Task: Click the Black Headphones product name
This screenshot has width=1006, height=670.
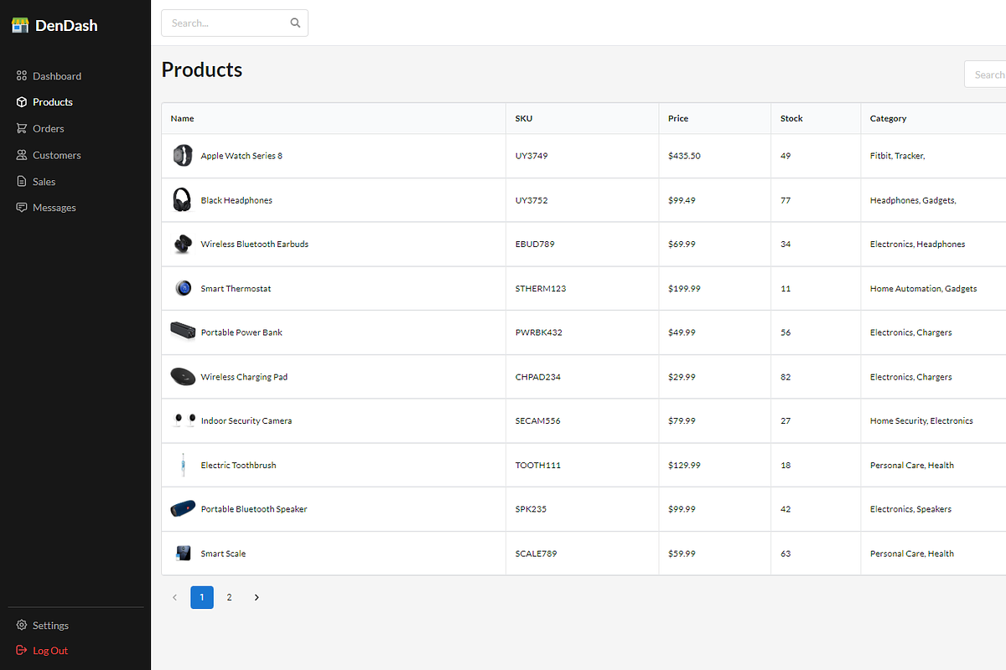Action: tap(236, 200)
